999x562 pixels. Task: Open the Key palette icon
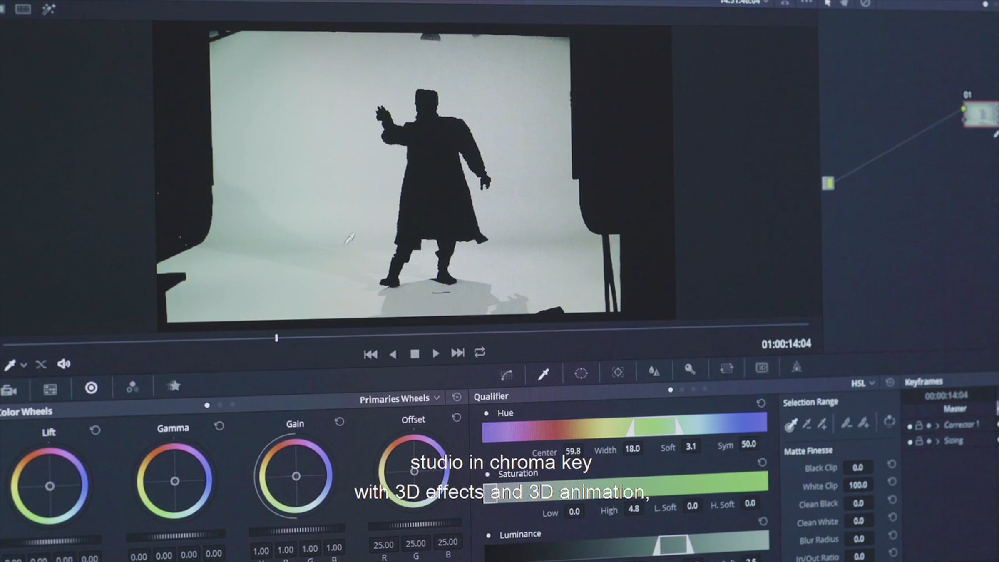click(x=690, y=369)
